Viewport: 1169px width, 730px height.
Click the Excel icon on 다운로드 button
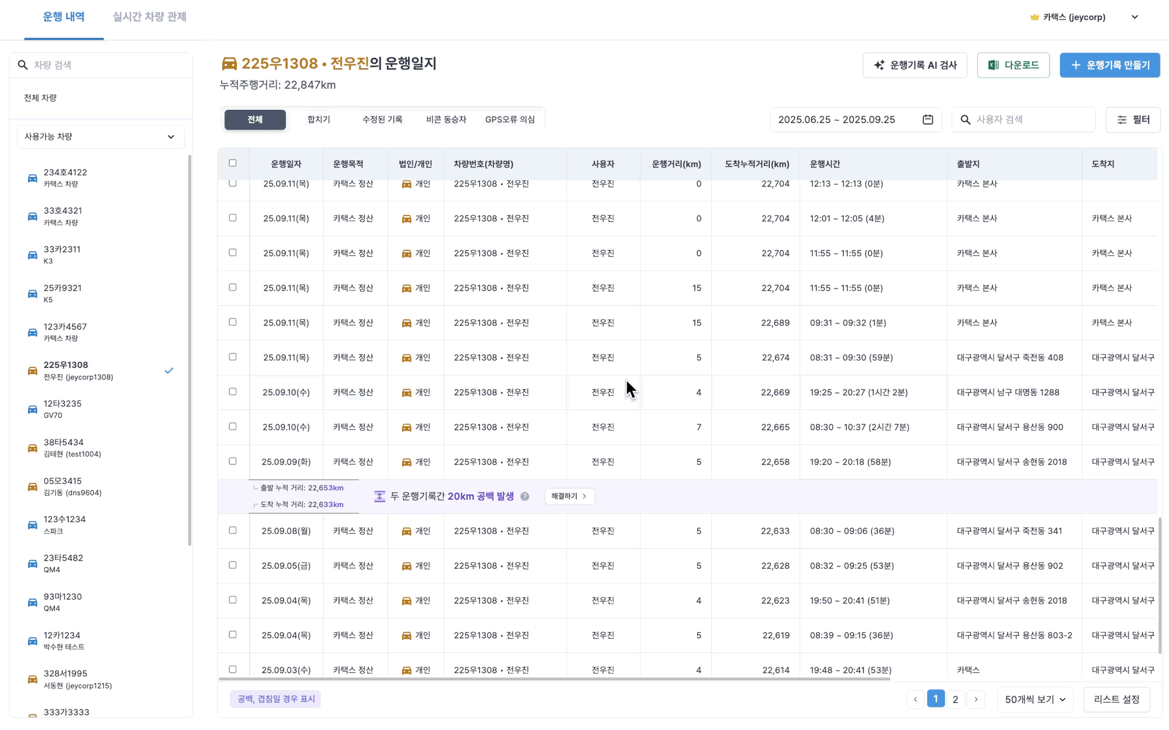[993, 65]
